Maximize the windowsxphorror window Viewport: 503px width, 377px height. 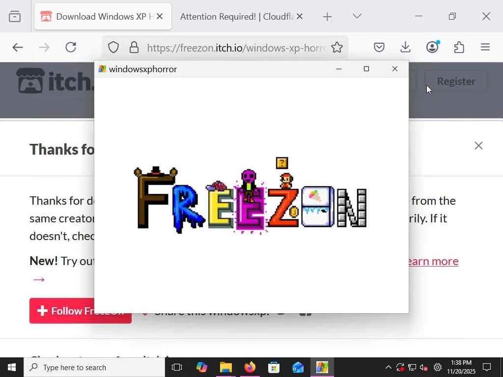[366, 69]
